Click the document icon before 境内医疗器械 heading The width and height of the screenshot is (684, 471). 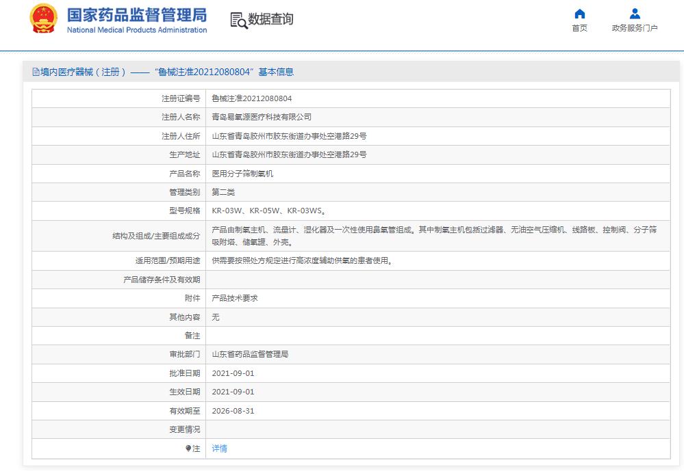pyautogui.click(x=36, y=72)
